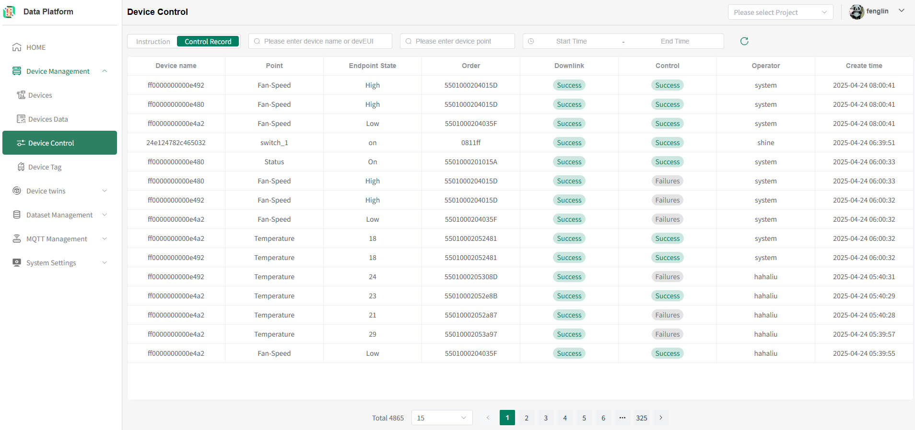The width and height of the screenshot is (915, 430).
Task: Click the pagination ellipsis to jump pages
Action: point(622,418)
